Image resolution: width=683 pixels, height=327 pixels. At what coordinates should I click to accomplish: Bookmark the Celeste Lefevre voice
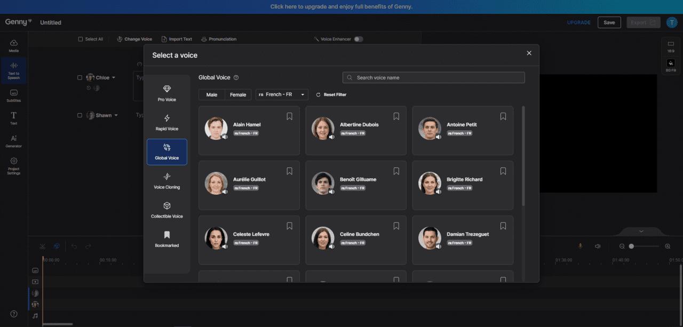coord(289,226)
